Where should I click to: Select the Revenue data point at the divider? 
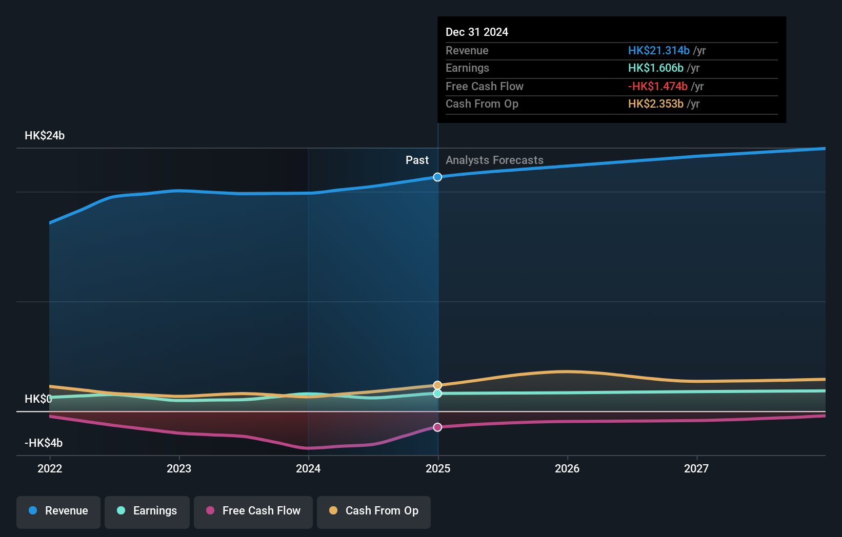pos(437,177)
